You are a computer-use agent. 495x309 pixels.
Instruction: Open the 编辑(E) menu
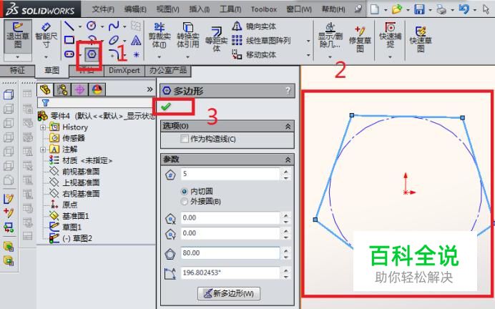[x=135, y=9]
